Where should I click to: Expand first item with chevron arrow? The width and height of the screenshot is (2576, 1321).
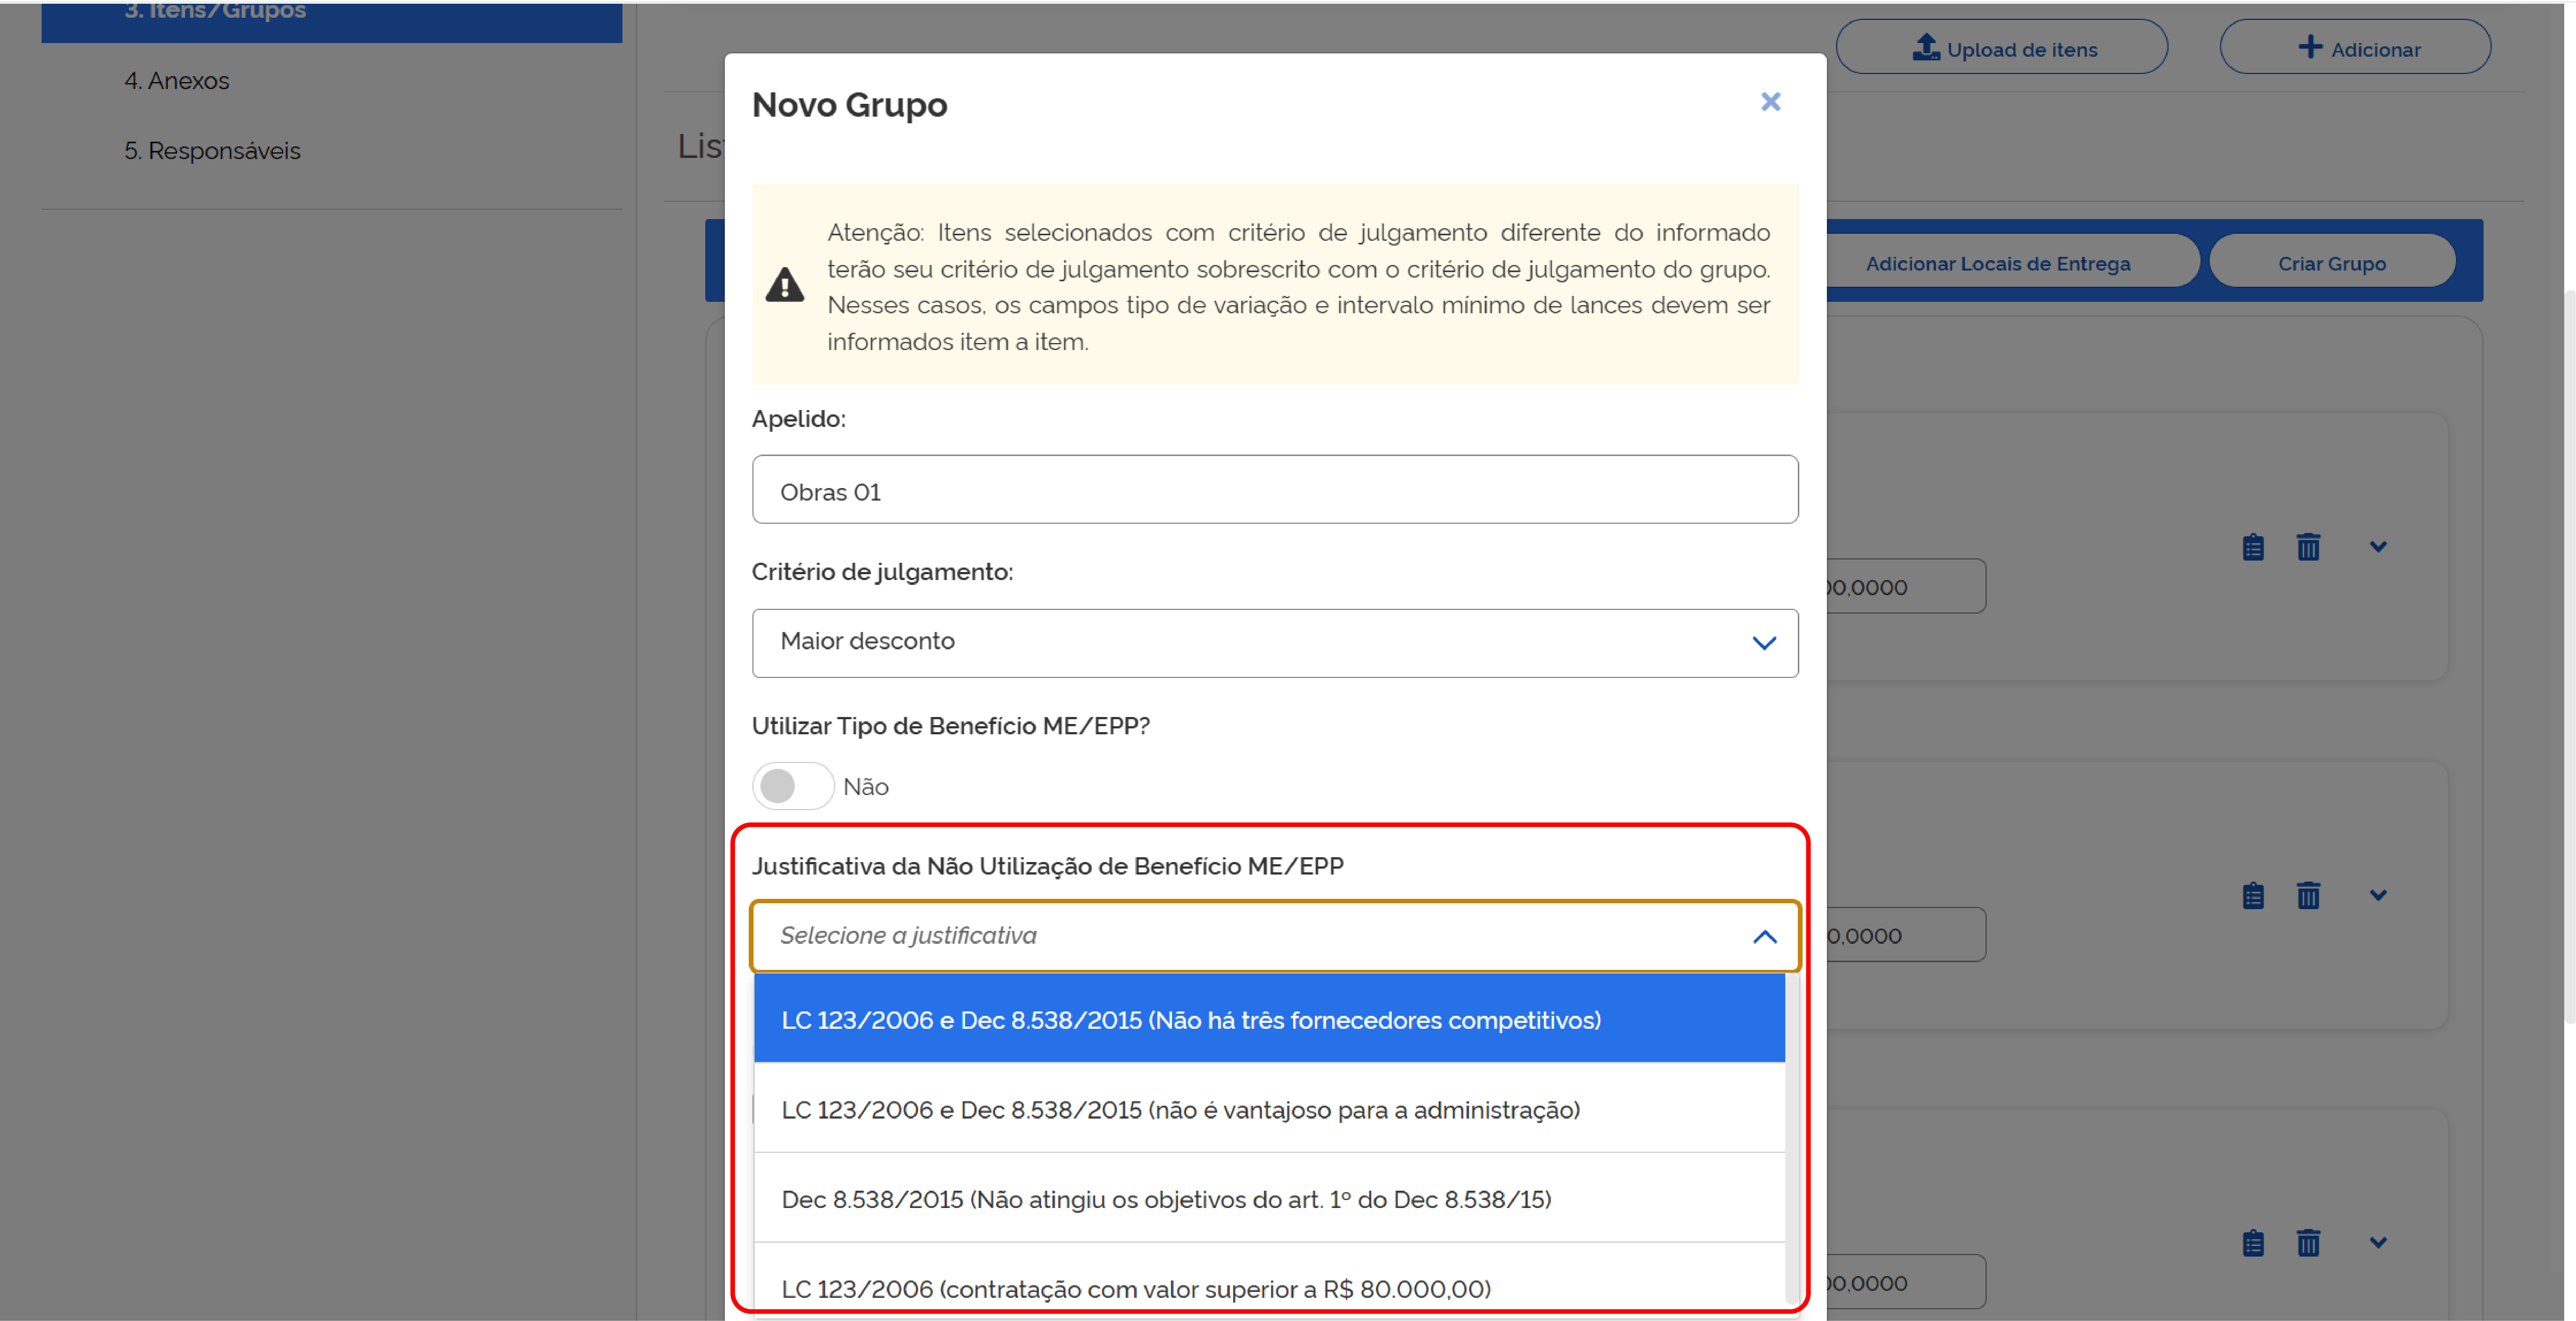[x=2378, y=547]
